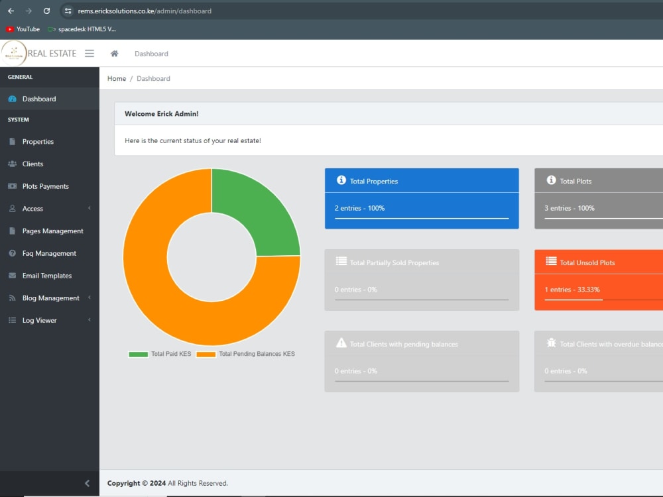This screenshot has width=663, height=497.
Task: Click the '1 entries - 33.33%' text
Action: [x=572, y=290]
